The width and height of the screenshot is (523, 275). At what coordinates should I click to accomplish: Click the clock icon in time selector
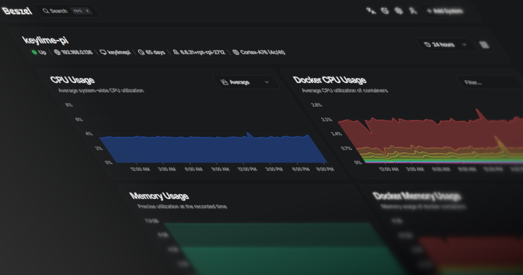coord(427,45)
